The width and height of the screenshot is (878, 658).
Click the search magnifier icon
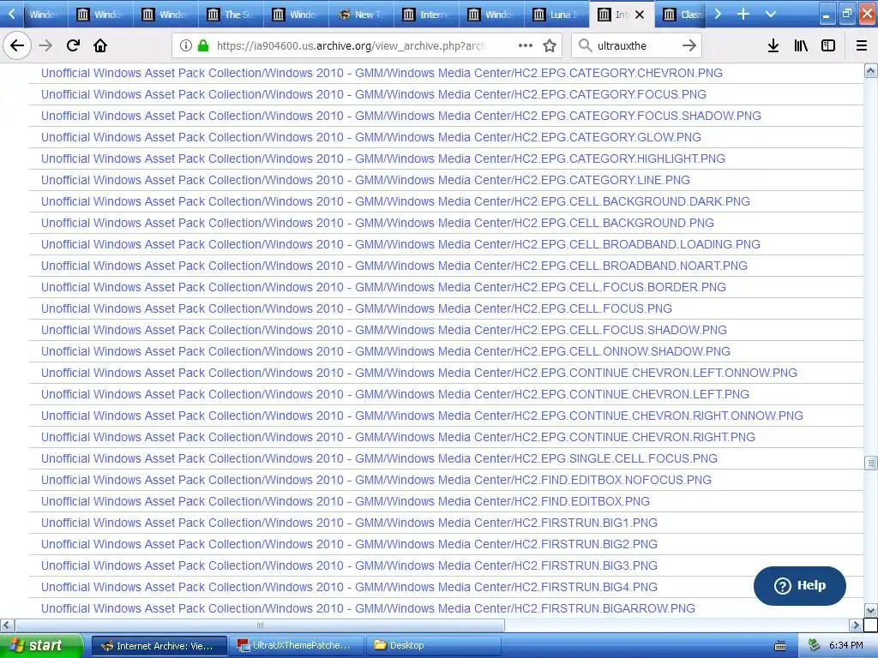(585, 45)
